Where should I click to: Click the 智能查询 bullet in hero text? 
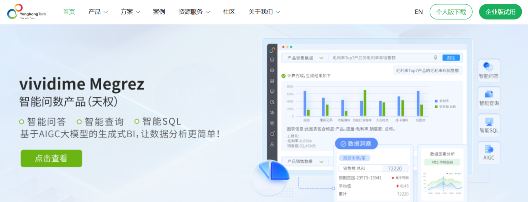[101, 122]
